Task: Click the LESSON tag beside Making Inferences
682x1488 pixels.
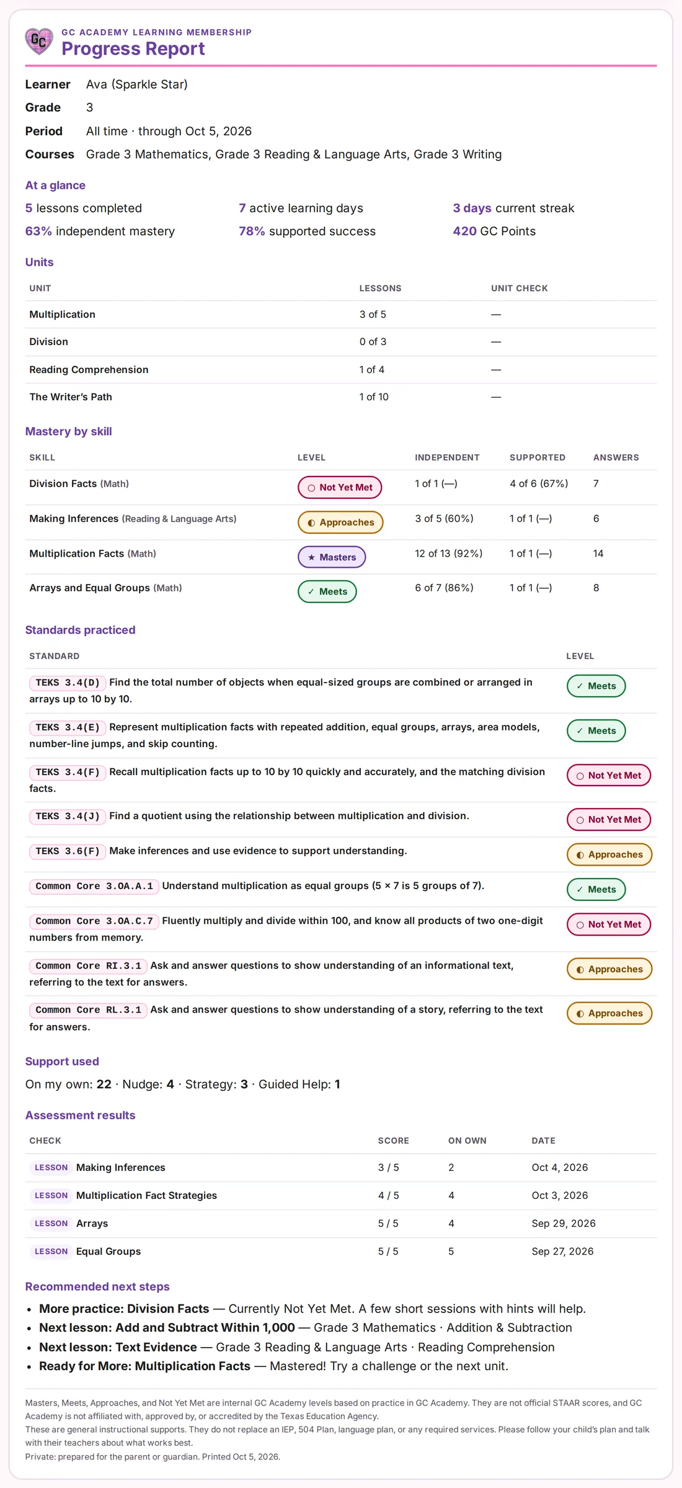Action: (x=51, y=1167)
